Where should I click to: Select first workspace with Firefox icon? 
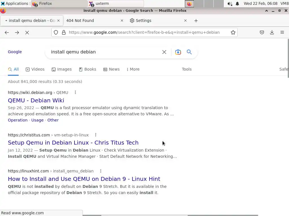[189, 4]
